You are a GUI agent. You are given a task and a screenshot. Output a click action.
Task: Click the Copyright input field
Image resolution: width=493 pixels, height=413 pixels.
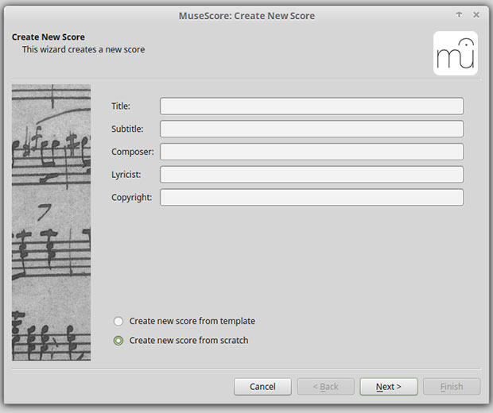coord(312,197)
